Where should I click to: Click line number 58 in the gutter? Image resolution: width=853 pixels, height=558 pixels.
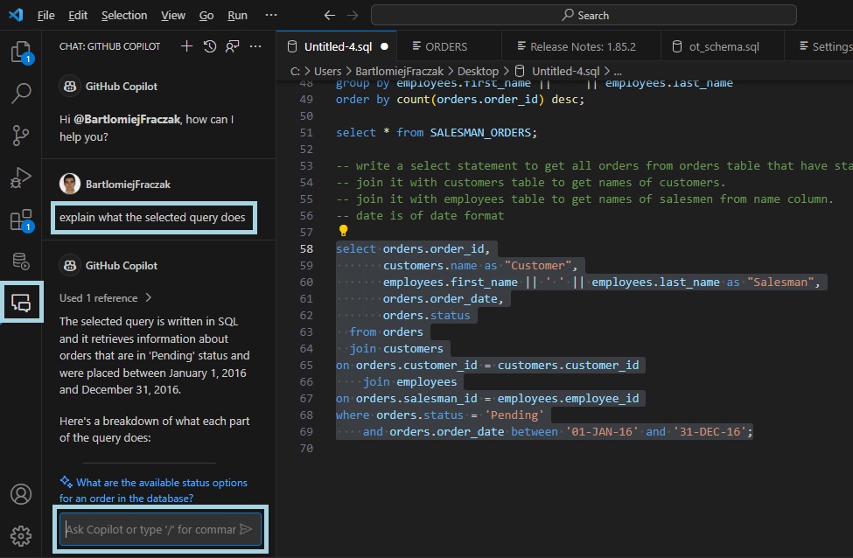click(306, 248)
